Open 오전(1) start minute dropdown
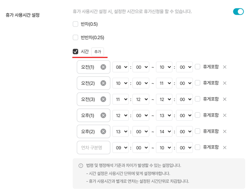The height and width of the screenshot is (192, 251). tap(141, 67)
